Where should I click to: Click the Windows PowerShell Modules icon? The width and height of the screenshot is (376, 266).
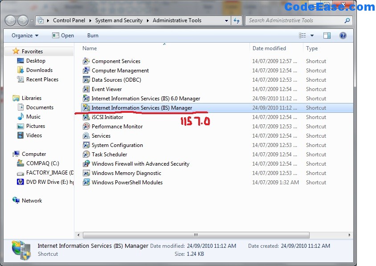[x=86, y=183]
